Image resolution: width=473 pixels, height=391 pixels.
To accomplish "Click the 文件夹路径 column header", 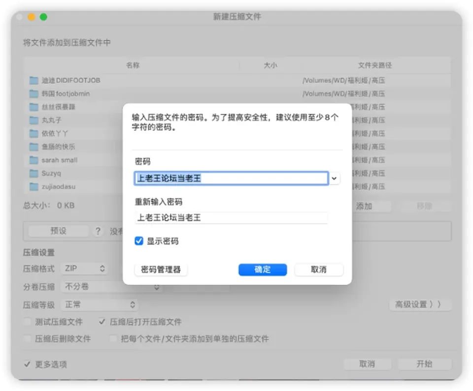I will [x=375, y=65].
